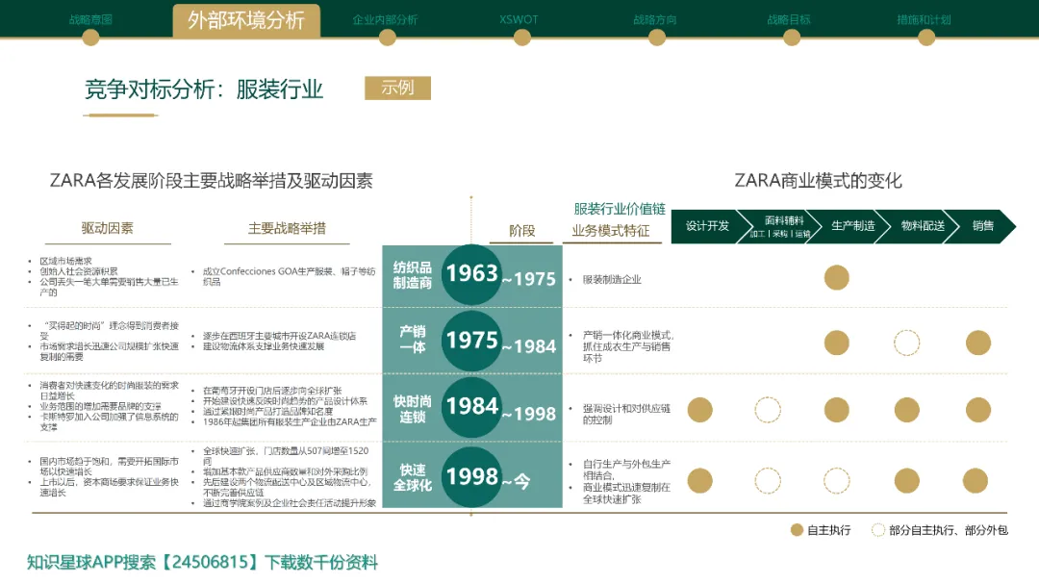Click the 服装制造企业 bullet text
Screen dimensions: 1039x585
pos(612,280)
